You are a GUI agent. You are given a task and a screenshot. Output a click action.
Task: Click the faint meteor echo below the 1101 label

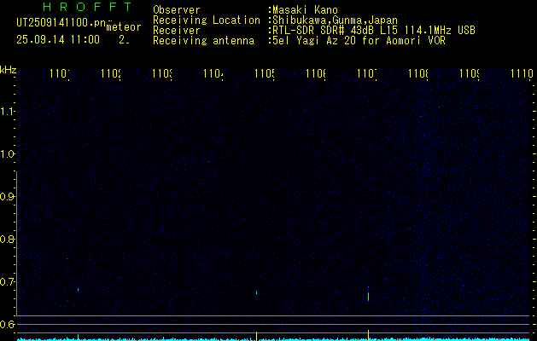(x=78, y=290)
